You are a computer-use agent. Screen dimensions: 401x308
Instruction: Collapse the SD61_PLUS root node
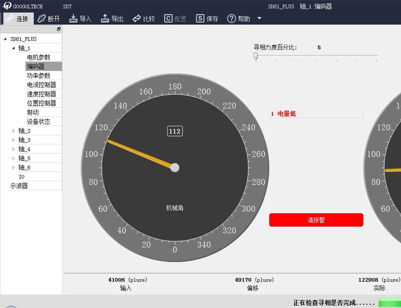click(x=5, y=39)
